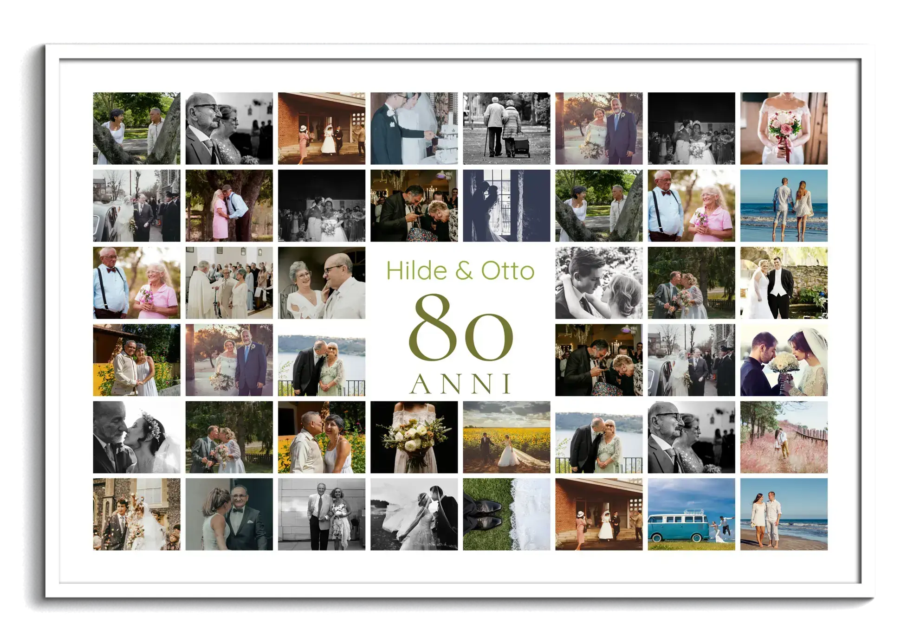Click the white bouquet on dark background photo
This screenshot has height=642, width=920.
click(x=414, y=437)
